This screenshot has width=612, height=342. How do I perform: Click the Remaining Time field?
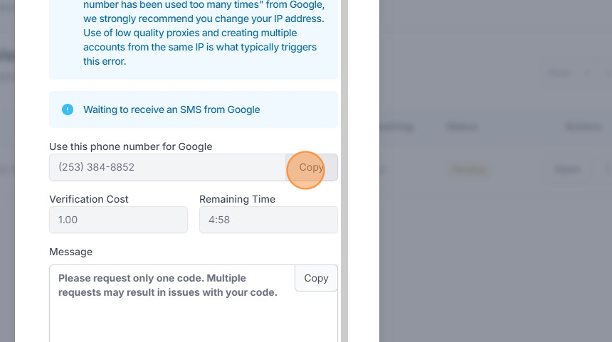click(x=268, y=220)
